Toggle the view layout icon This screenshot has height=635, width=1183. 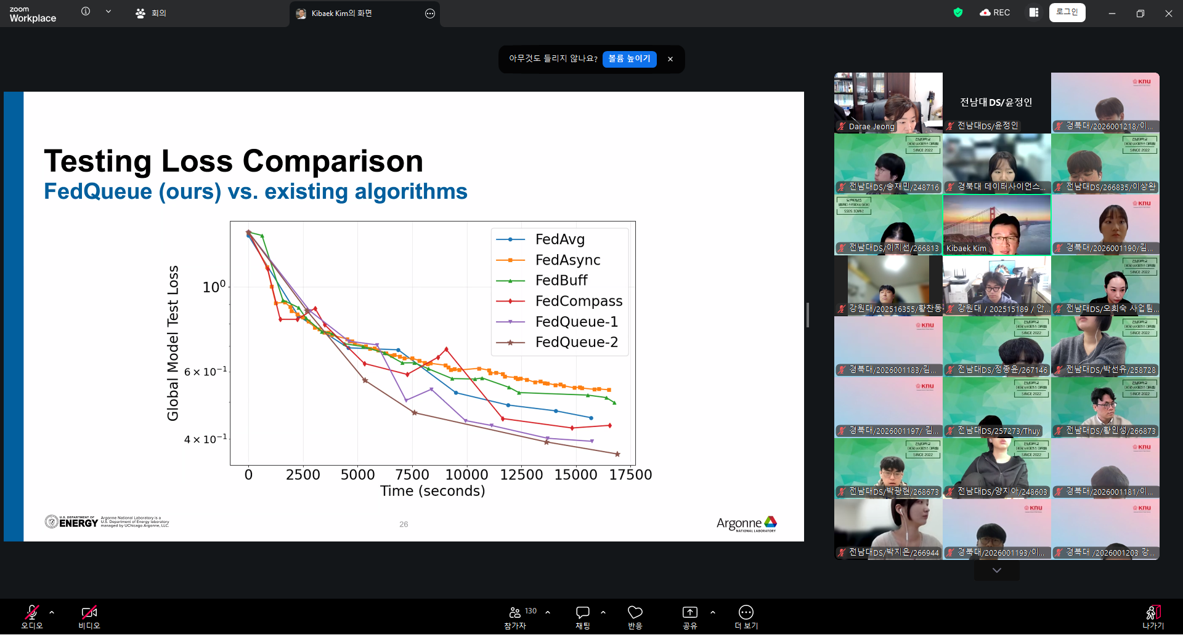pyautogui.click(x=1033, y=12)
